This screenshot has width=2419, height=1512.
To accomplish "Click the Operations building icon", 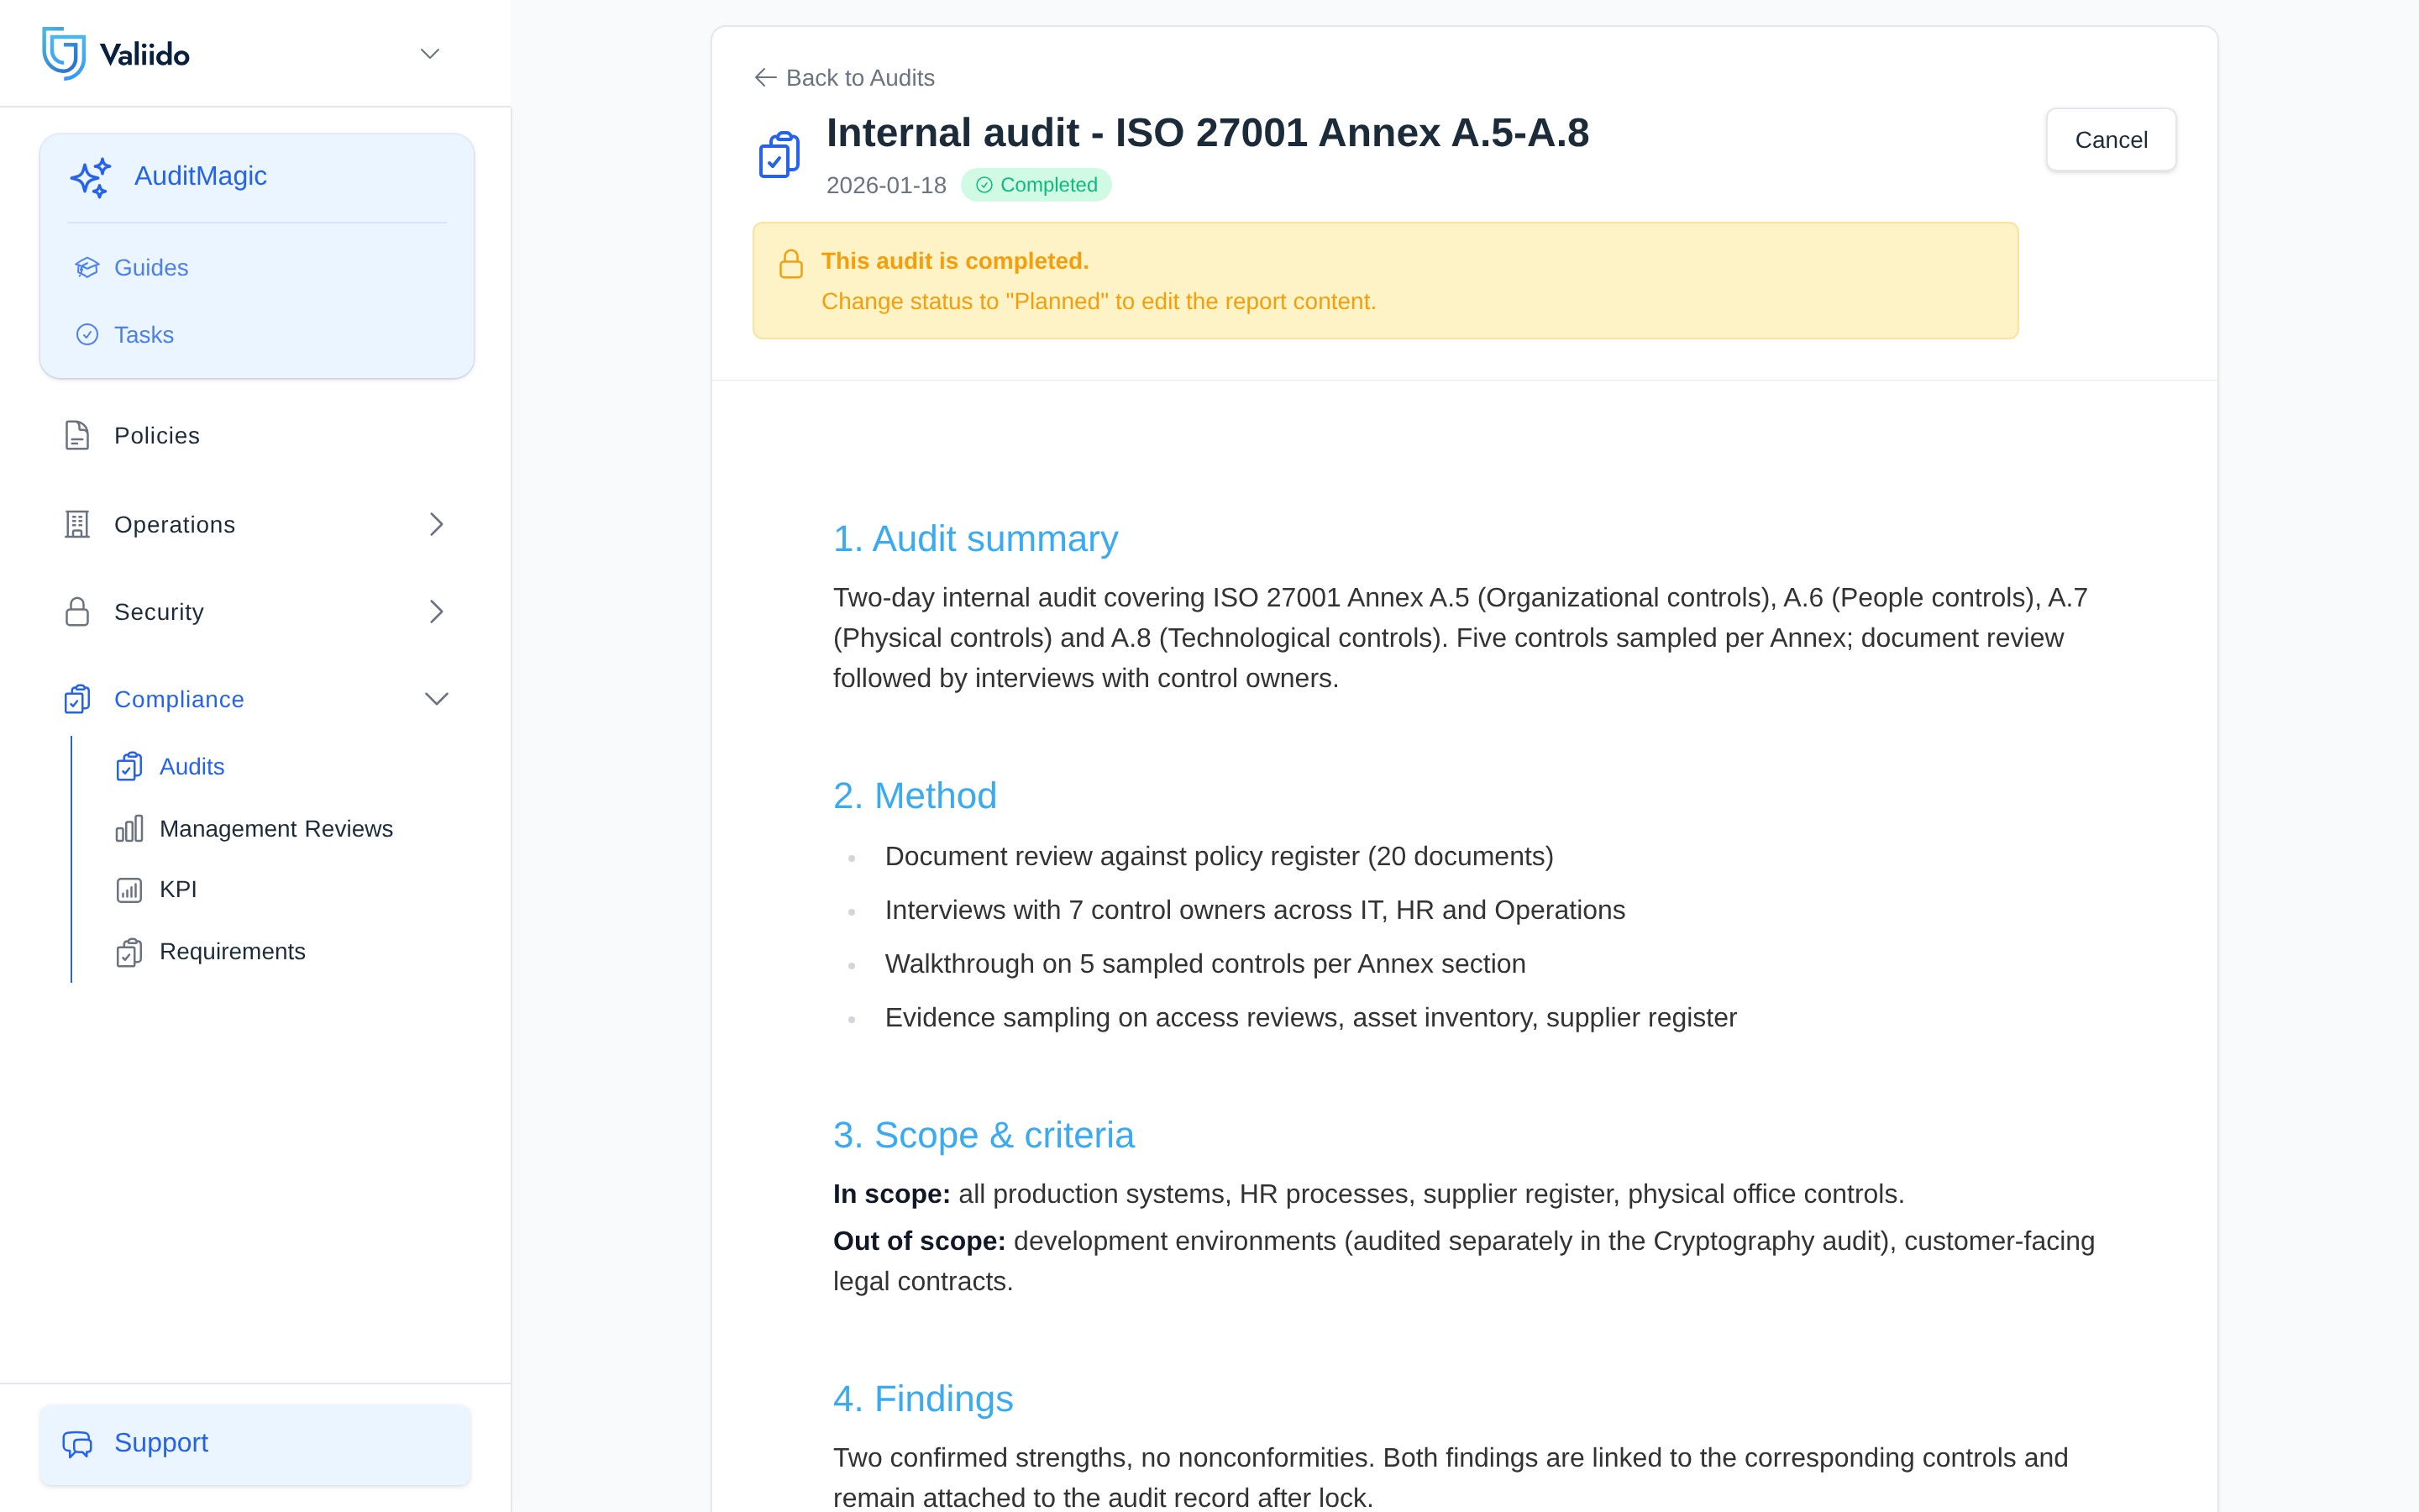I will [x=77, y=524].
